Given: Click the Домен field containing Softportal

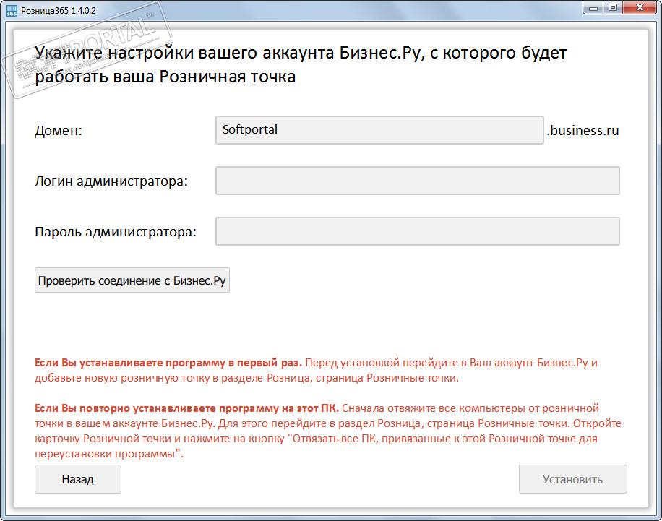Looking at the screenshot, I should 379,130.
